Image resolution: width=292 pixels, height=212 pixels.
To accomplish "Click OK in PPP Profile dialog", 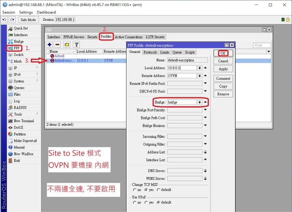I will [223, 53].
